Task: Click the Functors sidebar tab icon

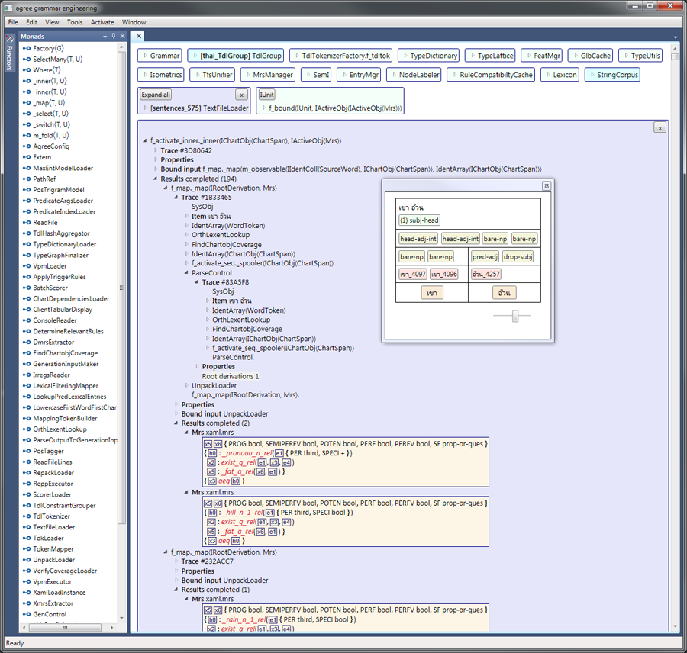Action: [9, 38]
